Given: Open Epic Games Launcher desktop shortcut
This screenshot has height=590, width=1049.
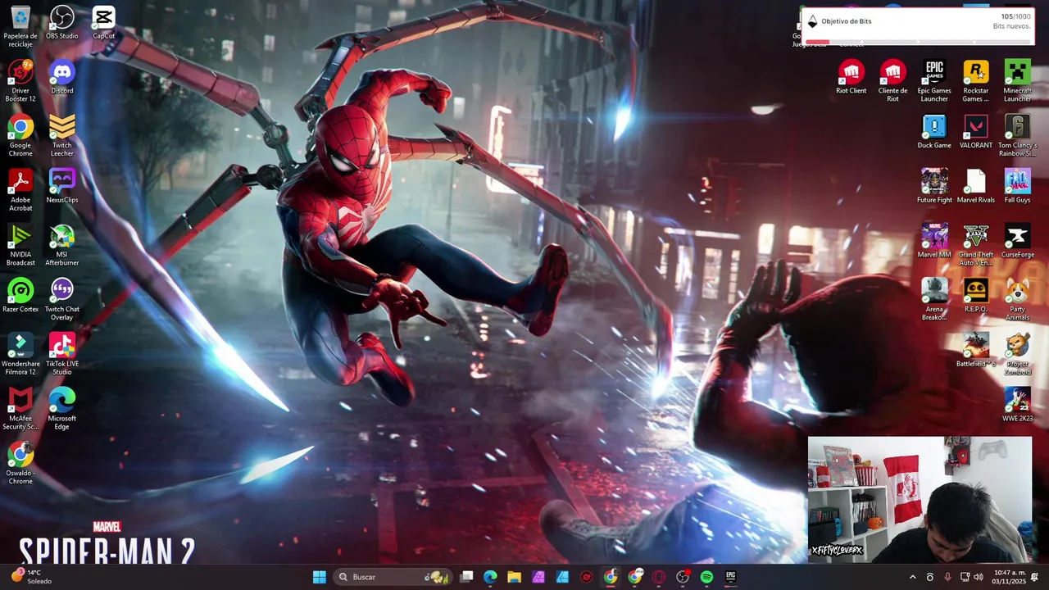Looking at the screenshot, I should coord(934,81).
